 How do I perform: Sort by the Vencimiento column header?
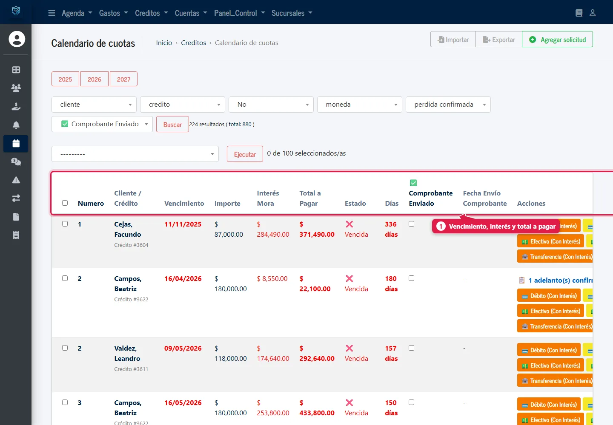tap(184, 203)
